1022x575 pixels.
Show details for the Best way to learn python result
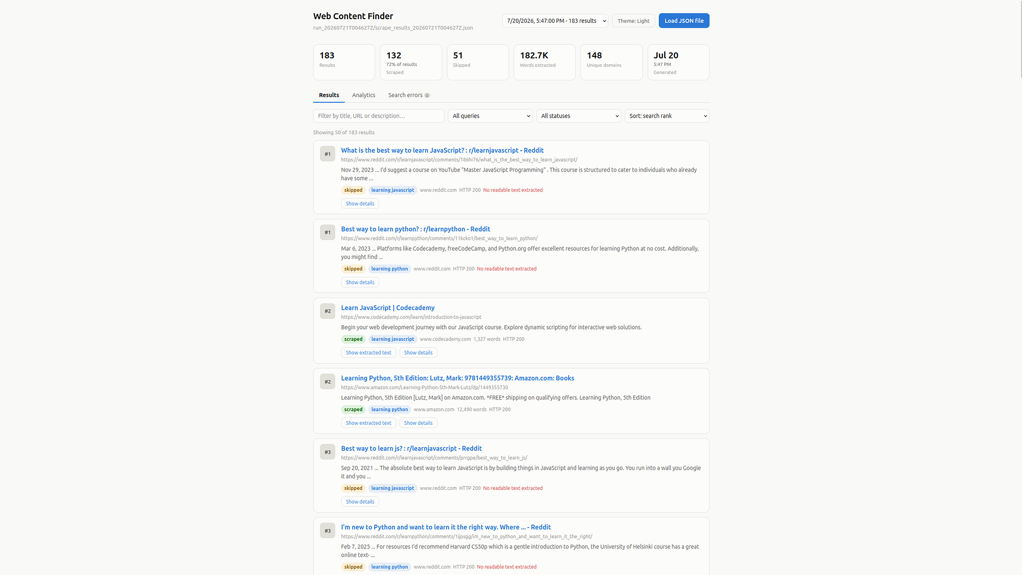(x=360, y=283)
